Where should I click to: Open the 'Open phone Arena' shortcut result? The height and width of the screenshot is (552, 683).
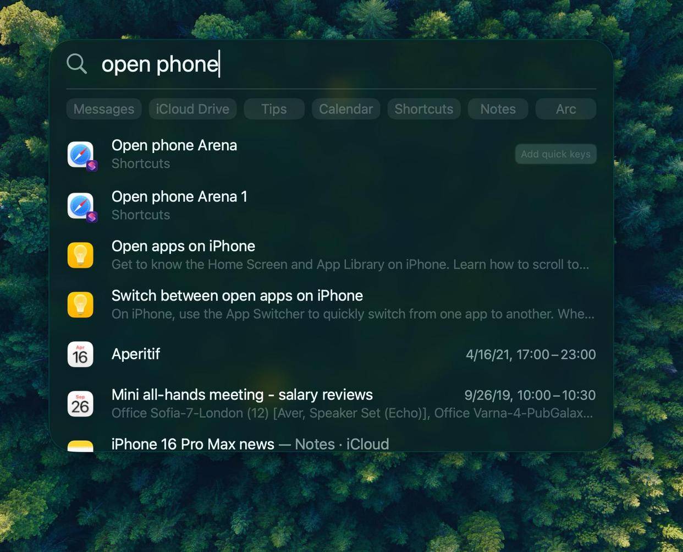[331, 154]
